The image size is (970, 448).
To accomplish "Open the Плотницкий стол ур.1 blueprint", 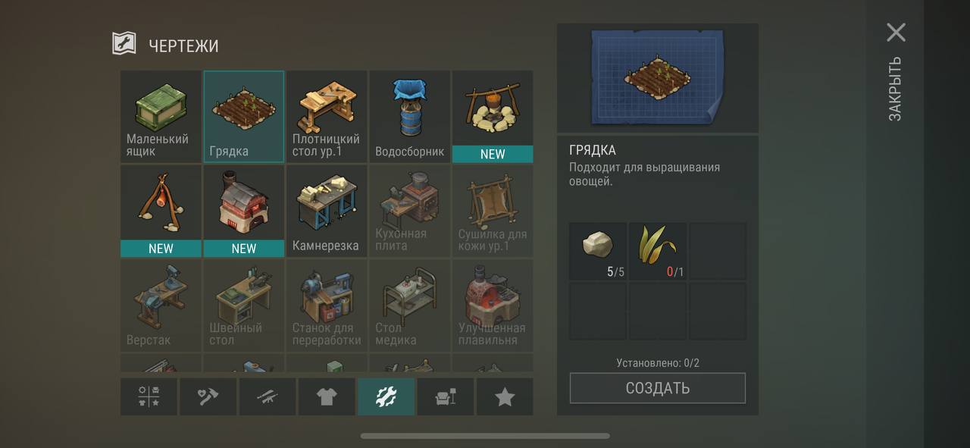I will (327, 116).
